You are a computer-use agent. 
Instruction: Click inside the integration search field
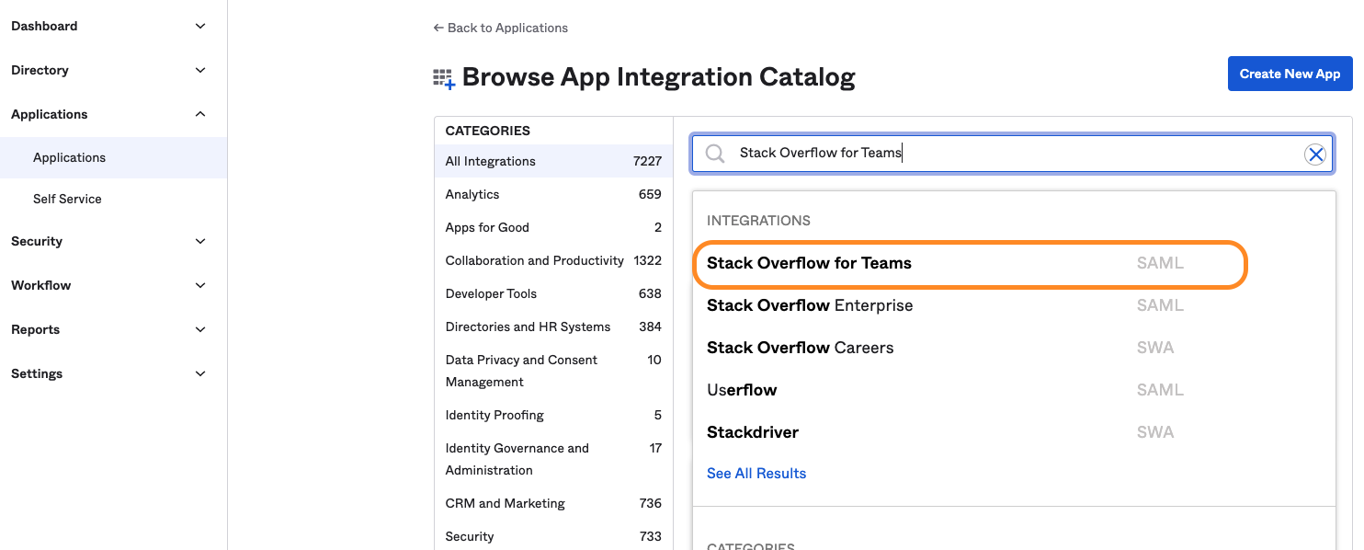tap(1011, 154)
